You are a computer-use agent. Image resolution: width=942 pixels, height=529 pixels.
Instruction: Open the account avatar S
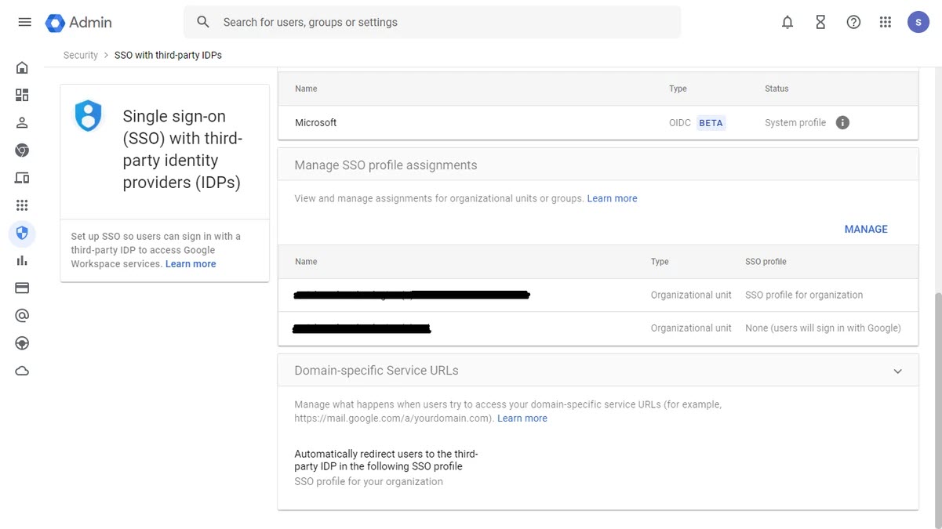click(x=918, y=22)
